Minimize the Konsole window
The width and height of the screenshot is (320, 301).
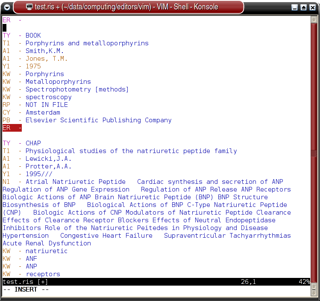[x=295, y=7]
